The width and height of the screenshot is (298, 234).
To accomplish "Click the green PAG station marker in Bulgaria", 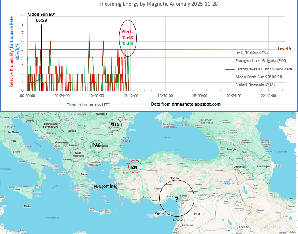I will [x=96, y=146].
